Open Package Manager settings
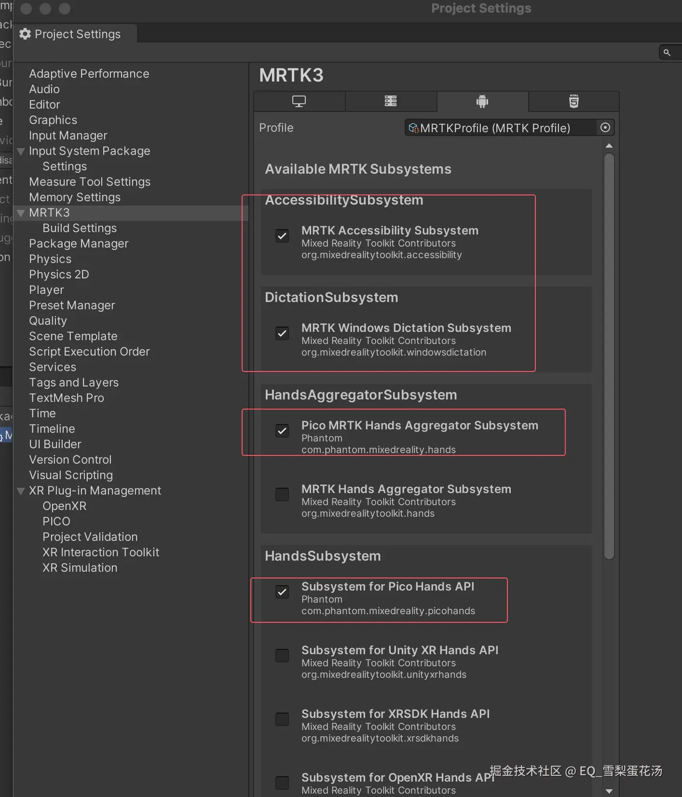 pyautogui.click(x=79, y=244)
